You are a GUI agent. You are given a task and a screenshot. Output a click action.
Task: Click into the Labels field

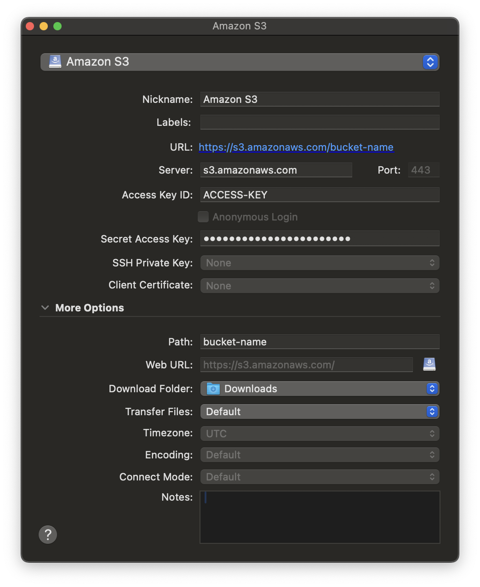(320, 122)
